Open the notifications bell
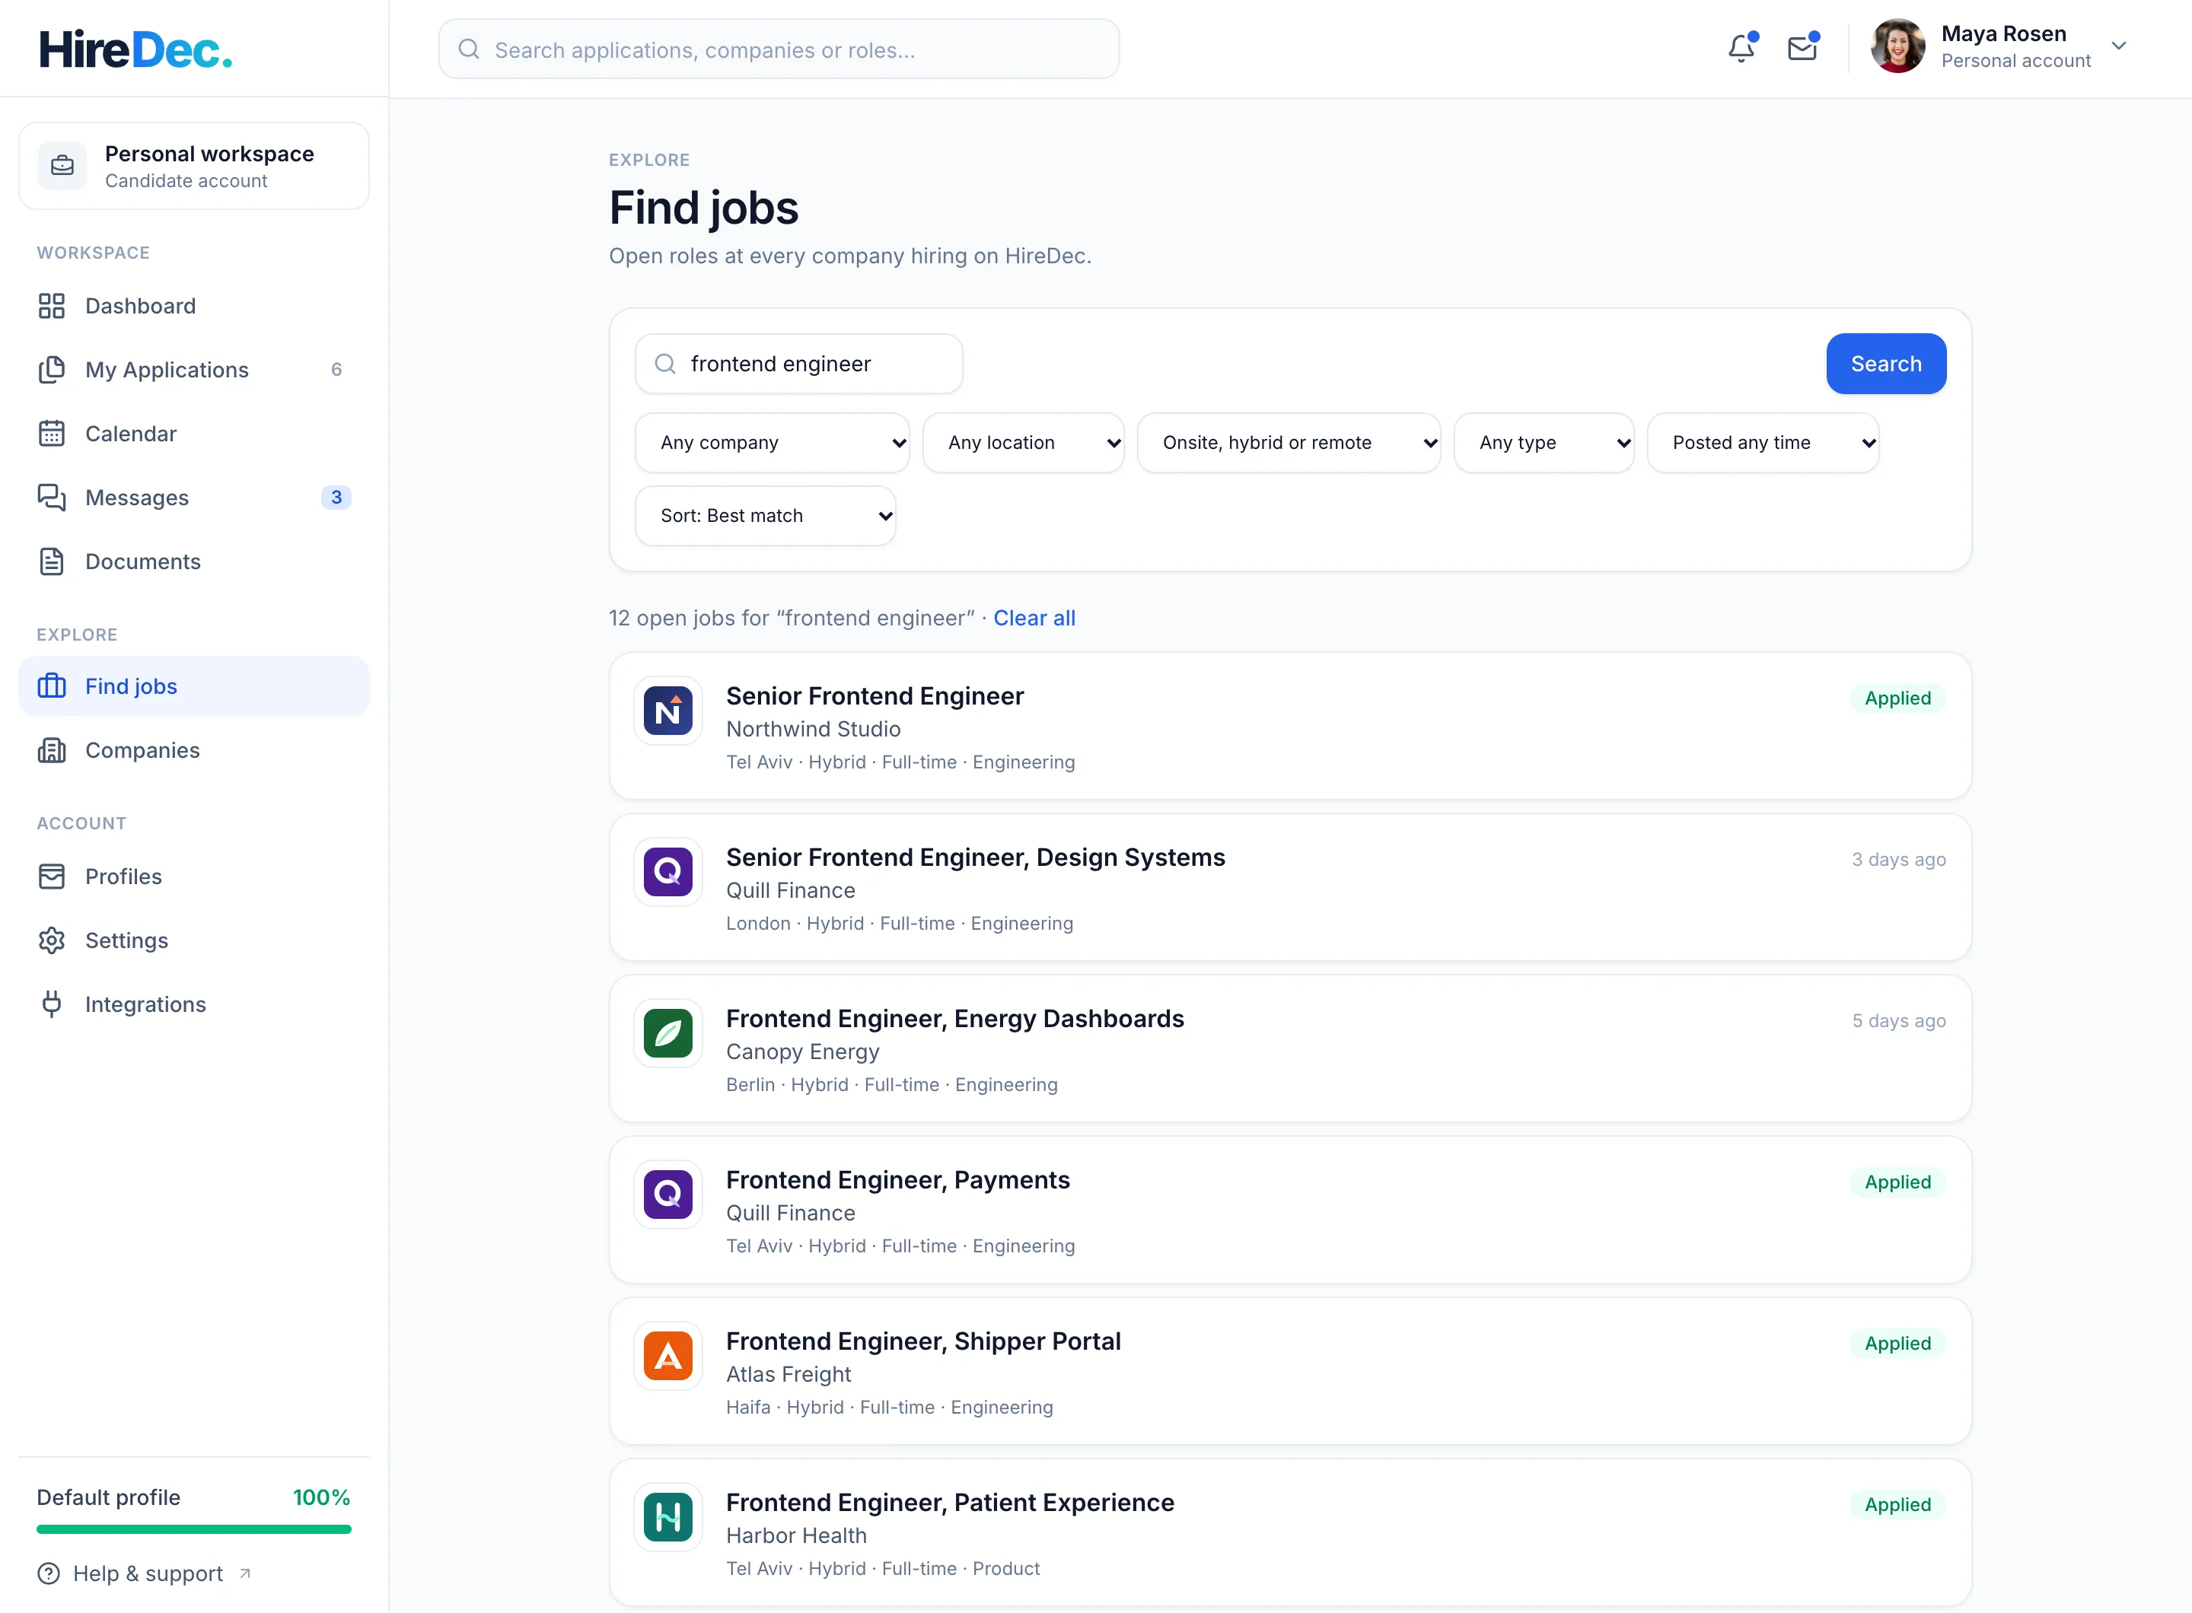 point(1741,48)
